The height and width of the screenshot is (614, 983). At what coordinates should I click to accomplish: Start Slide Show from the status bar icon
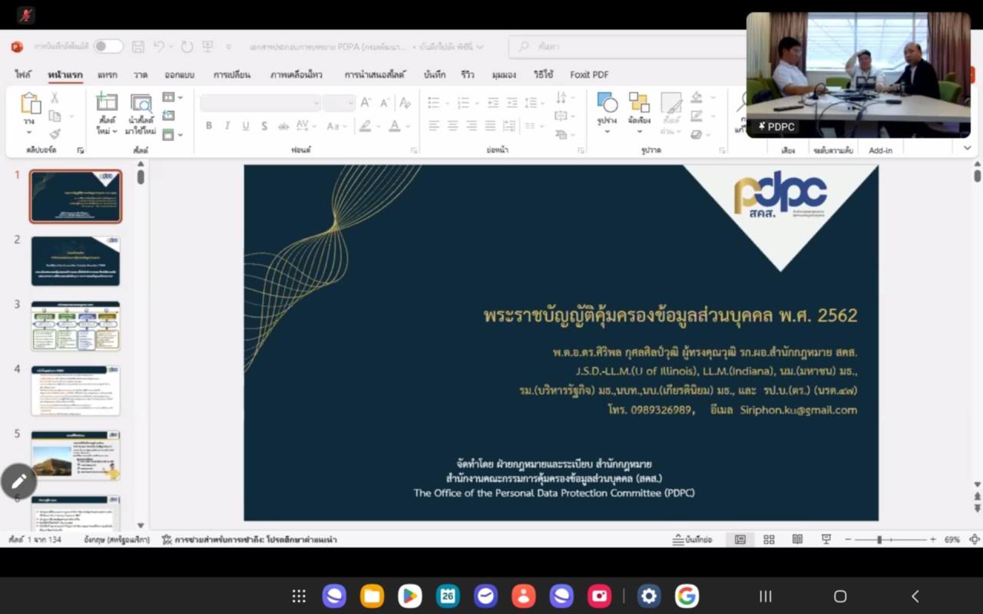826,540
